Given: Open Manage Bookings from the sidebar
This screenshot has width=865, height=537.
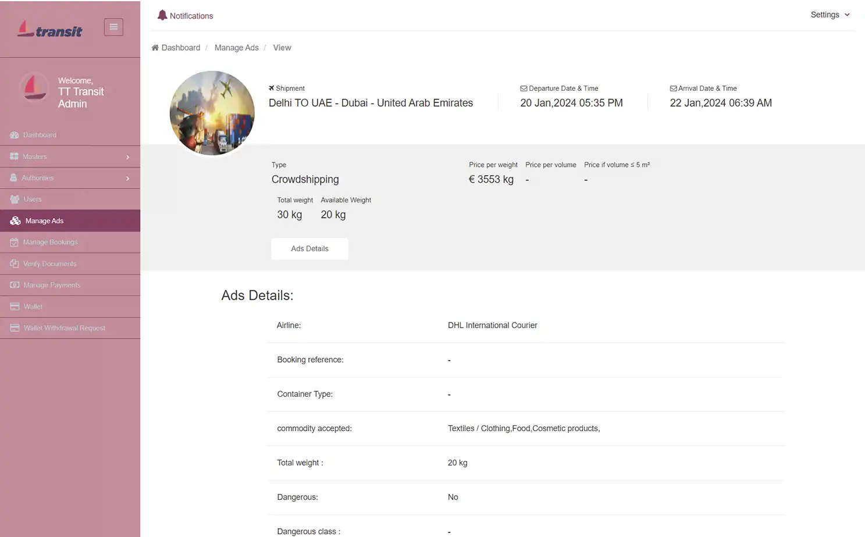Looking at the screenshot, I should pyautogui.click(x=14, y=242).
